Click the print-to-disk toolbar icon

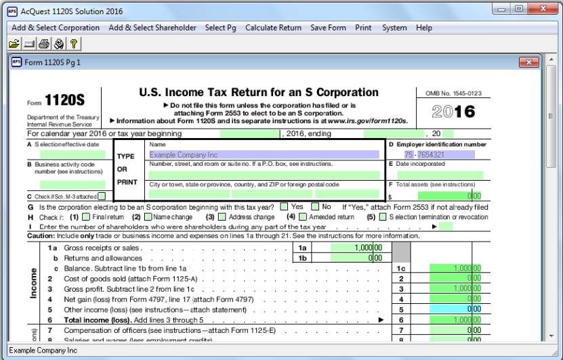59,44
